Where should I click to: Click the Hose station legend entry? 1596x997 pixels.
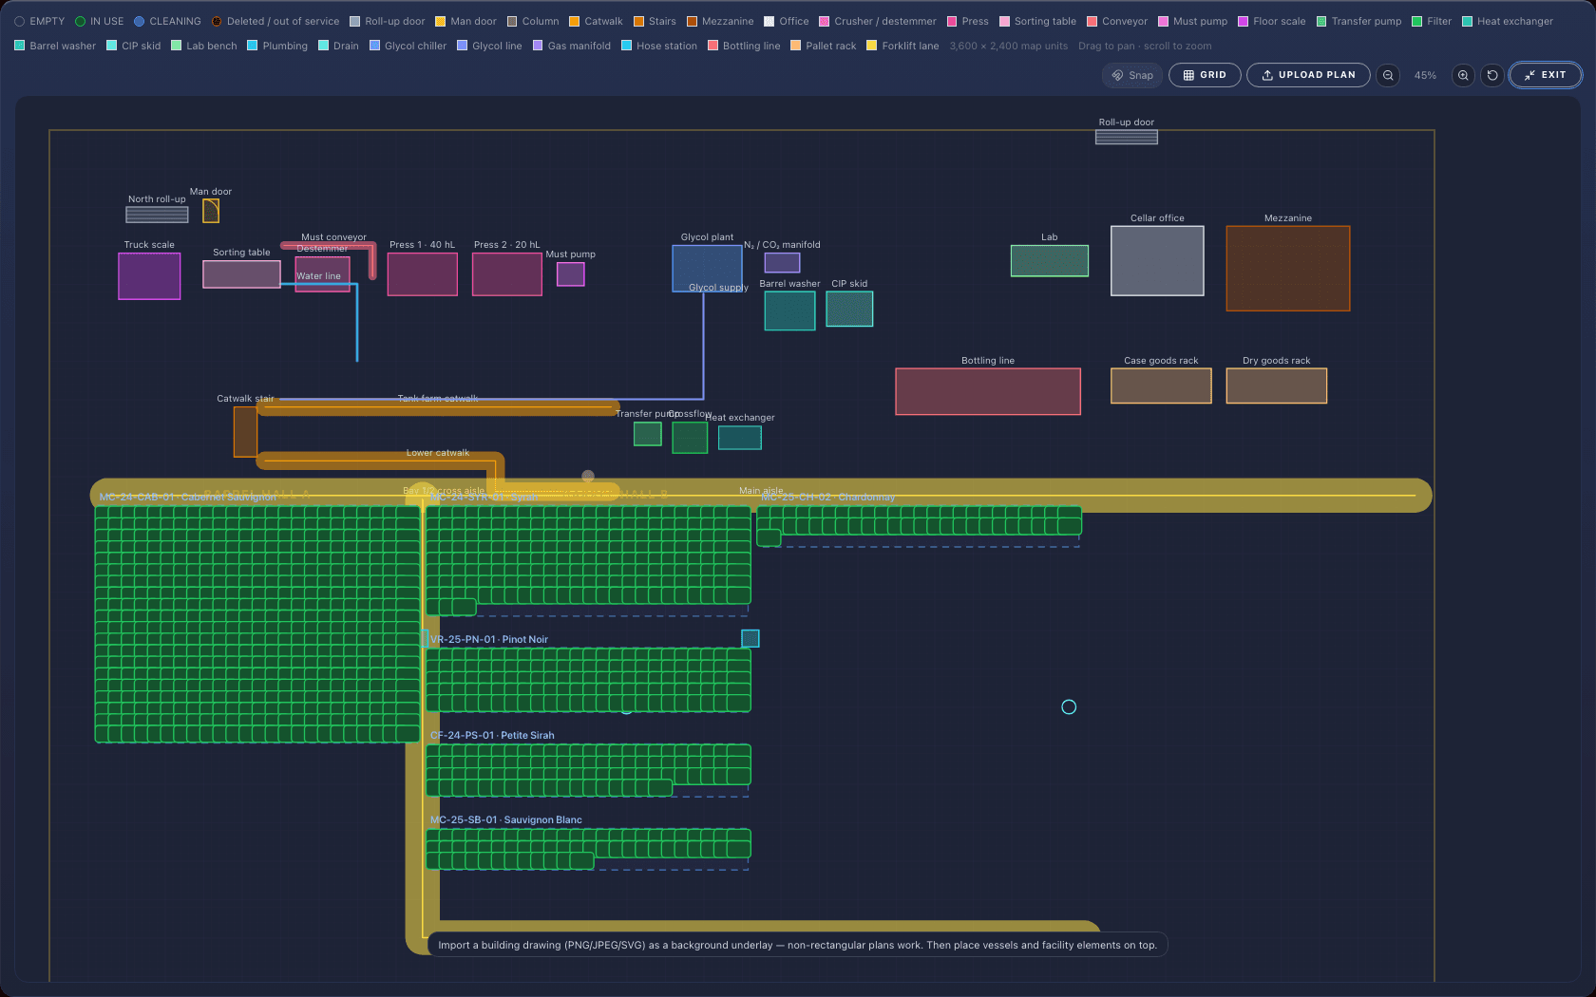click(659, 46)
